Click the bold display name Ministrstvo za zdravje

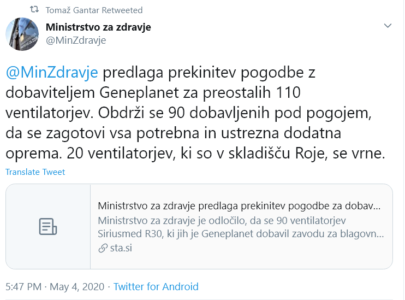point(98,27)
